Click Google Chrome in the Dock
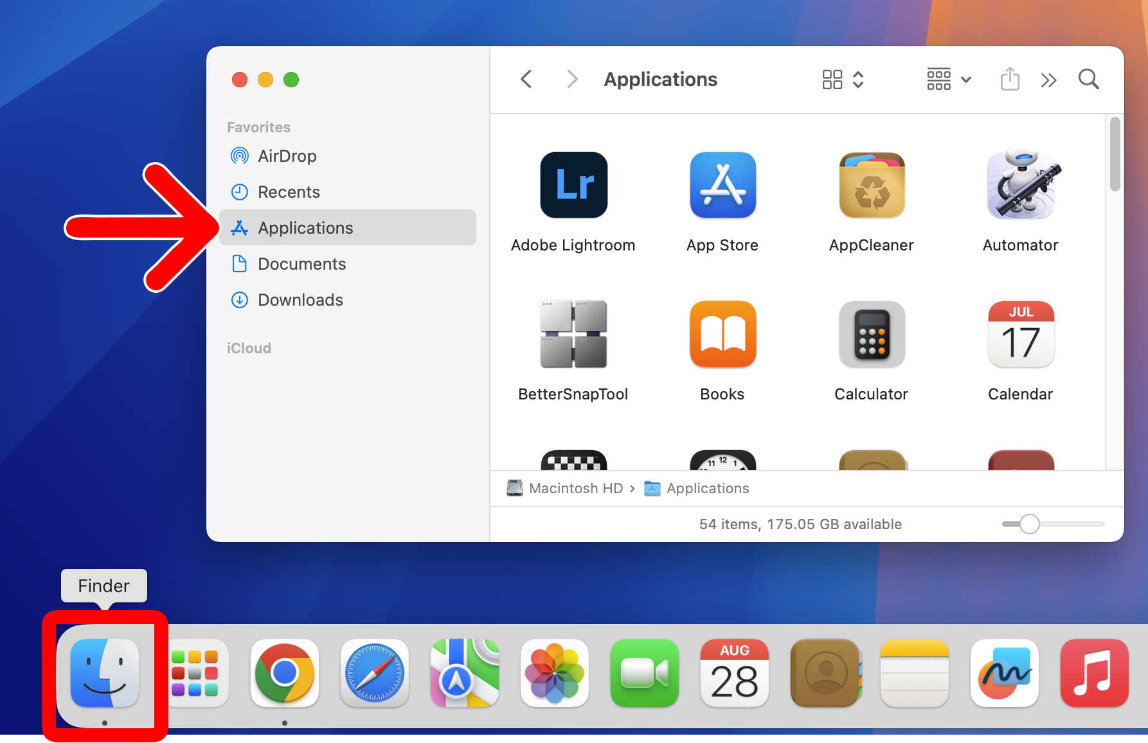The width and height of the screenshot is (1148, 743). (x=285, y=673)
